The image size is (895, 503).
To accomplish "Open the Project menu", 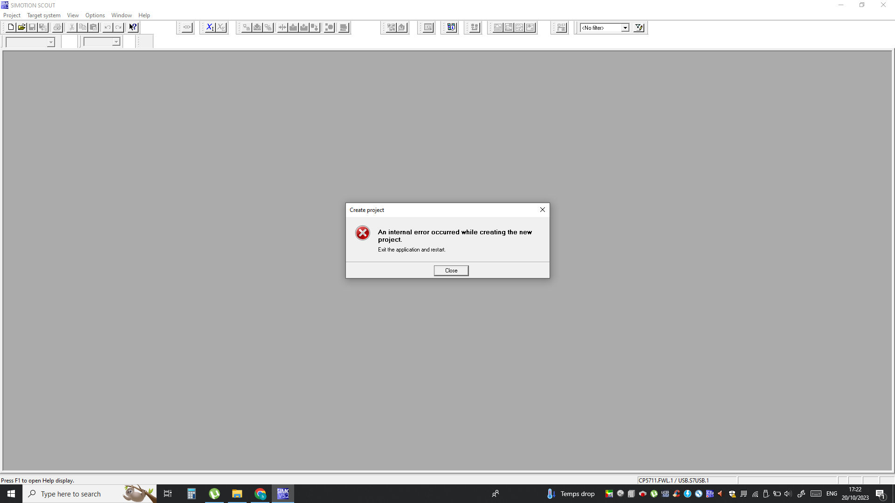I will 12,15.
